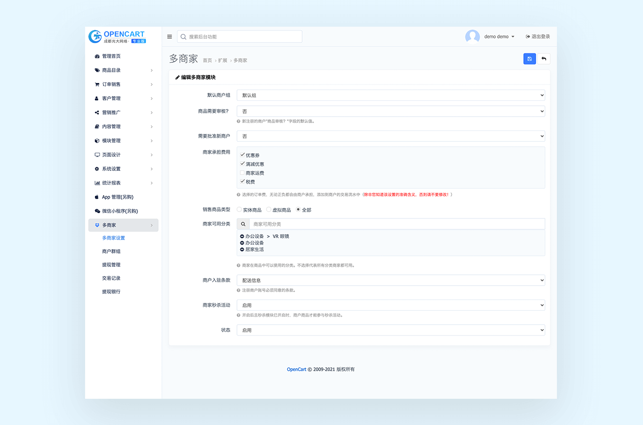Click the demo user avatar image

[472, 37]
